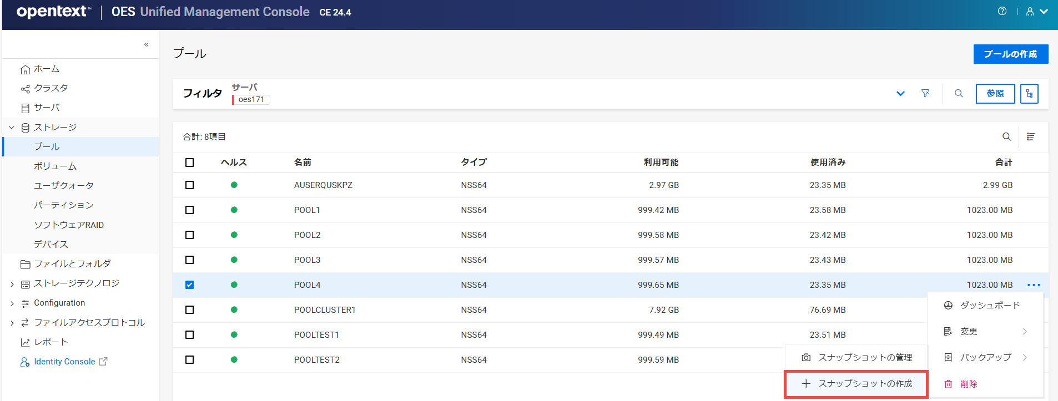Go to ボリューム in the sidebar
Screen dimensions: 1058x401
point(55,166)
